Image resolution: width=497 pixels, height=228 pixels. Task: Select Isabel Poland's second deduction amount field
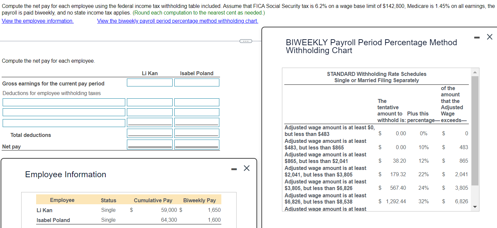196,112
